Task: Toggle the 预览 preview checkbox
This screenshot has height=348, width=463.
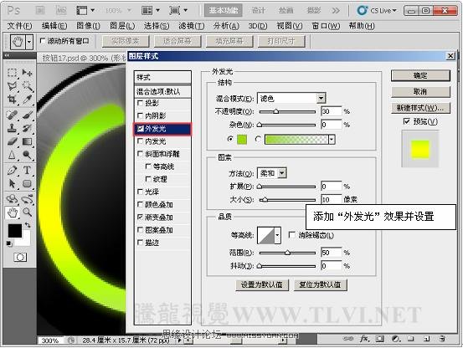Action: [407, 121]
